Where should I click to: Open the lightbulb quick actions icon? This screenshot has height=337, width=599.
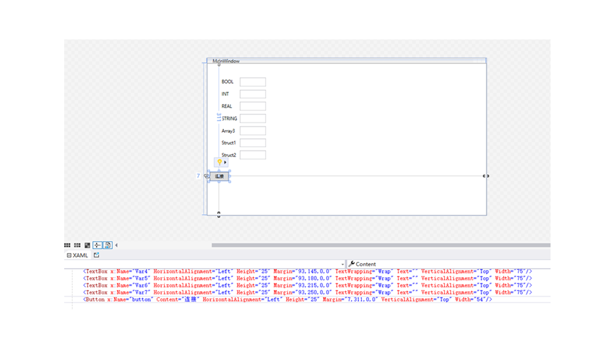point(219,162)
